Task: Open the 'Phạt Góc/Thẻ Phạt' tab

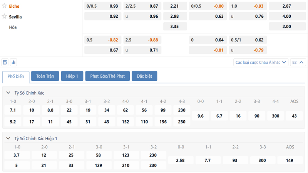Action: pos(107,76)
